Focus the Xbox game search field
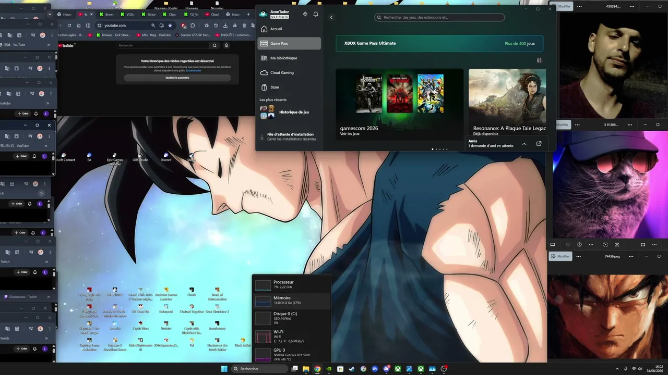 pyautogui.click(x=439, y=17)
